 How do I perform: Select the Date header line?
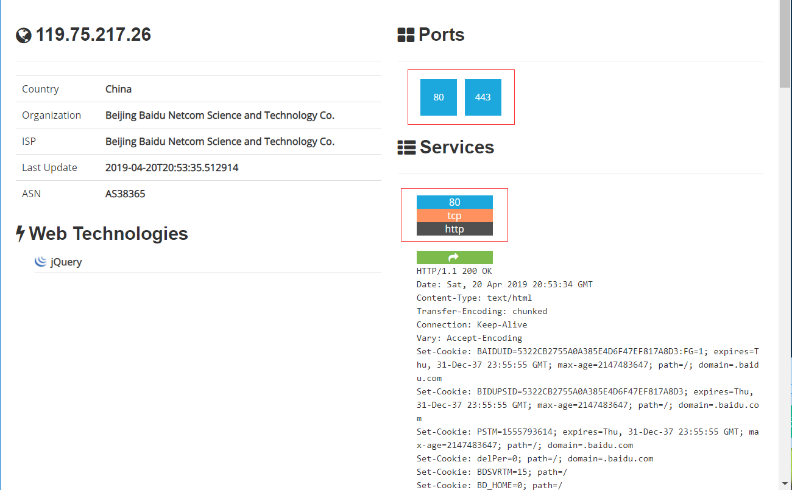tap(504, 284)
